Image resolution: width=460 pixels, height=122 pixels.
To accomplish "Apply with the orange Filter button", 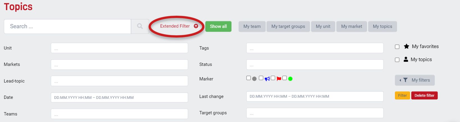I will click(402, 95).
